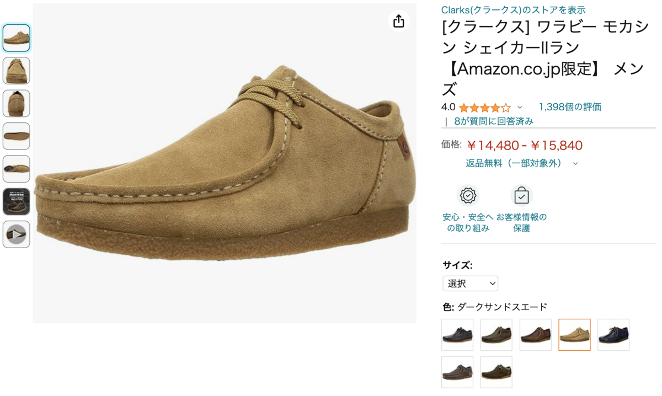Open the dark brown shoe thumbnail in sidebar

pos(16,202)
